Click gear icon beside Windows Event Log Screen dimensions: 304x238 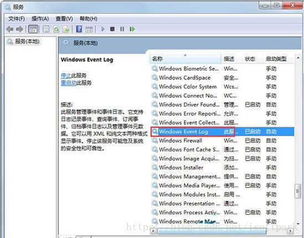154,131
